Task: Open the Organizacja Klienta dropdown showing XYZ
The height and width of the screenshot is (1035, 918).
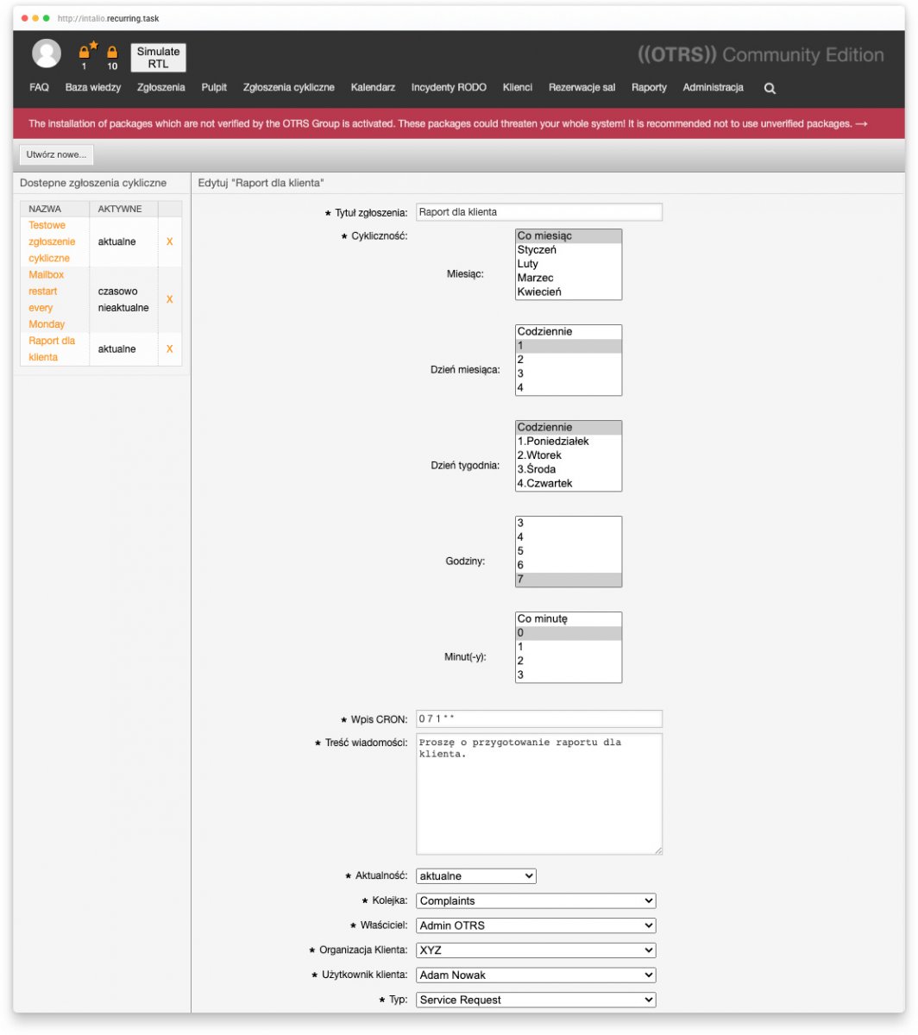Action: 536,950
